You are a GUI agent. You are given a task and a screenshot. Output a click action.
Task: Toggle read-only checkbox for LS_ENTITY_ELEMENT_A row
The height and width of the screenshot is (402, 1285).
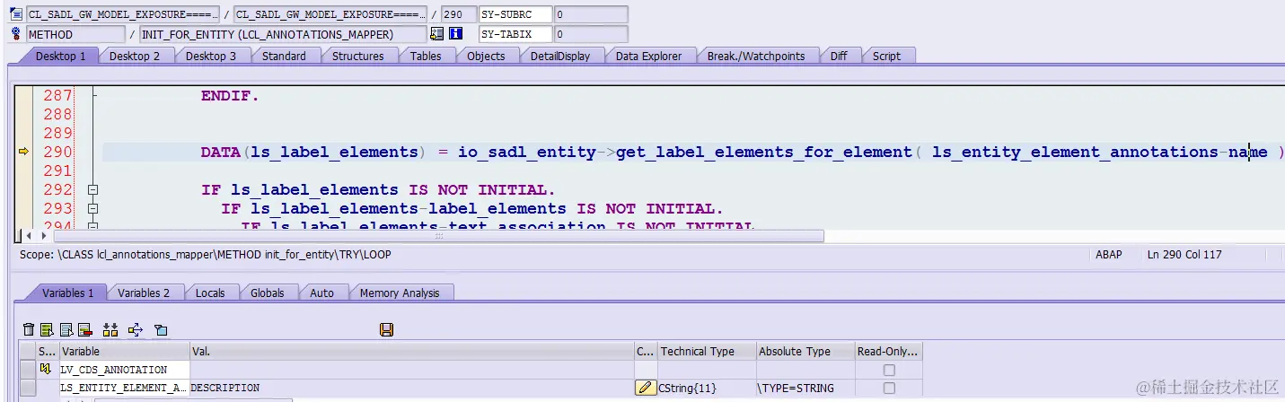click(x=889, y=389)
